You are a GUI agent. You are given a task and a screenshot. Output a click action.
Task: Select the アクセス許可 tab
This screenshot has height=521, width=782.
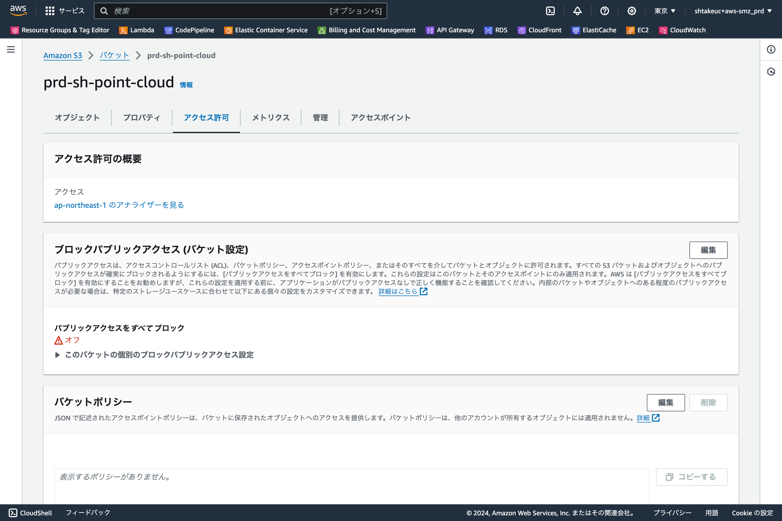click(206, 117)
